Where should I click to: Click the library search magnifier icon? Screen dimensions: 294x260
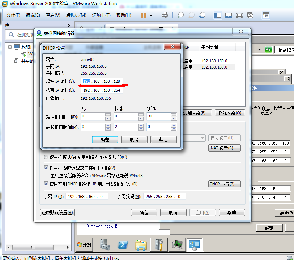(x=11, y=34)
